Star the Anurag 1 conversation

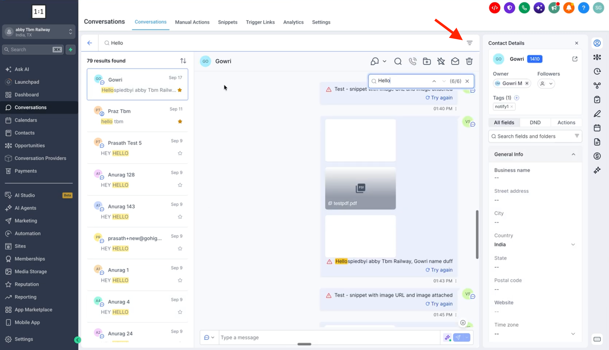(180, 280)
